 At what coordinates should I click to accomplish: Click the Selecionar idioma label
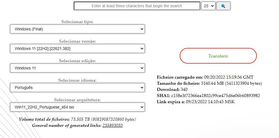(77, 80)
